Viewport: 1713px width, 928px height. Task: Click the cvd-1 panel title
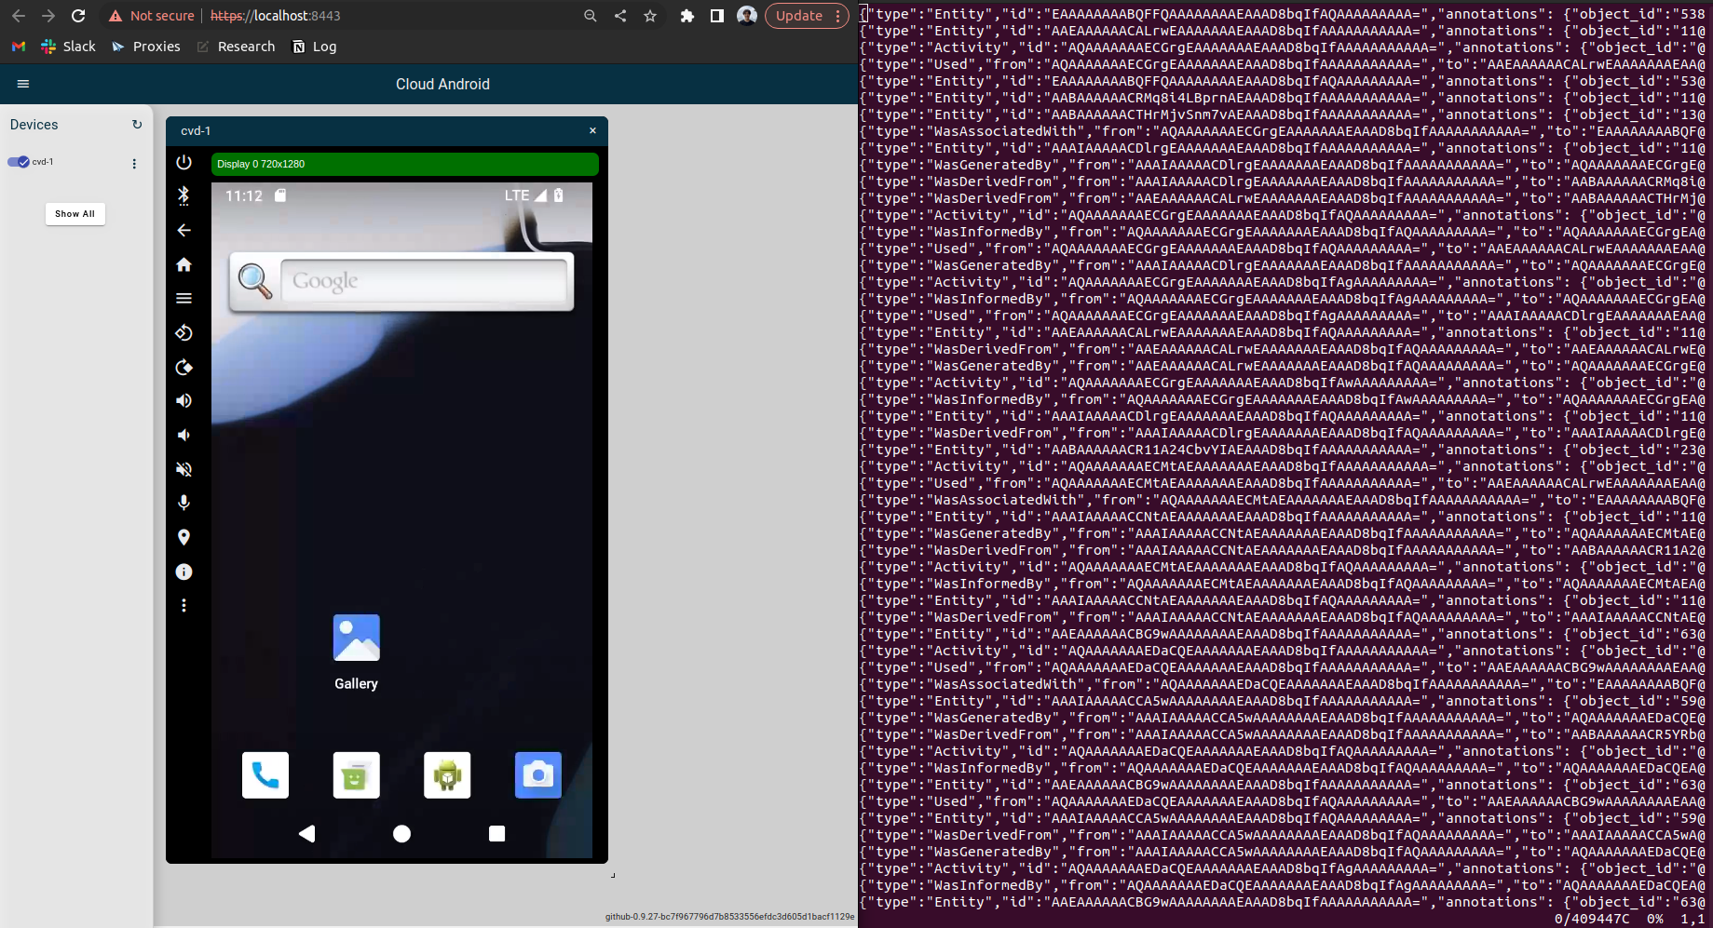[x=196, y=131]
